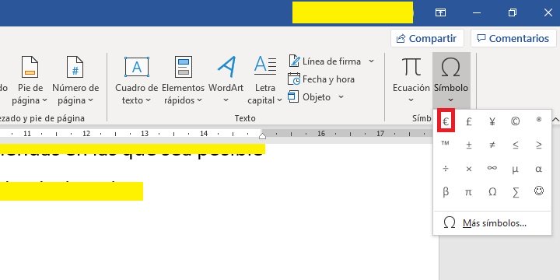Insert the Pound sterling symbol

tap(469, 121)
